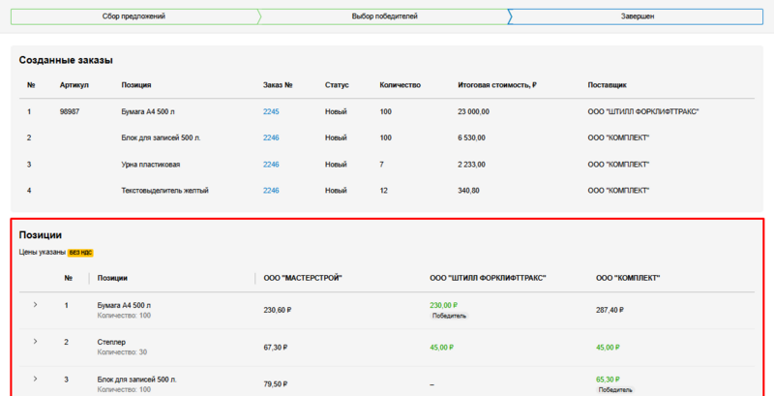774x396 pixels.
Task: Open order 2246 for Урна пластиковая
Action: click(271, 164)
